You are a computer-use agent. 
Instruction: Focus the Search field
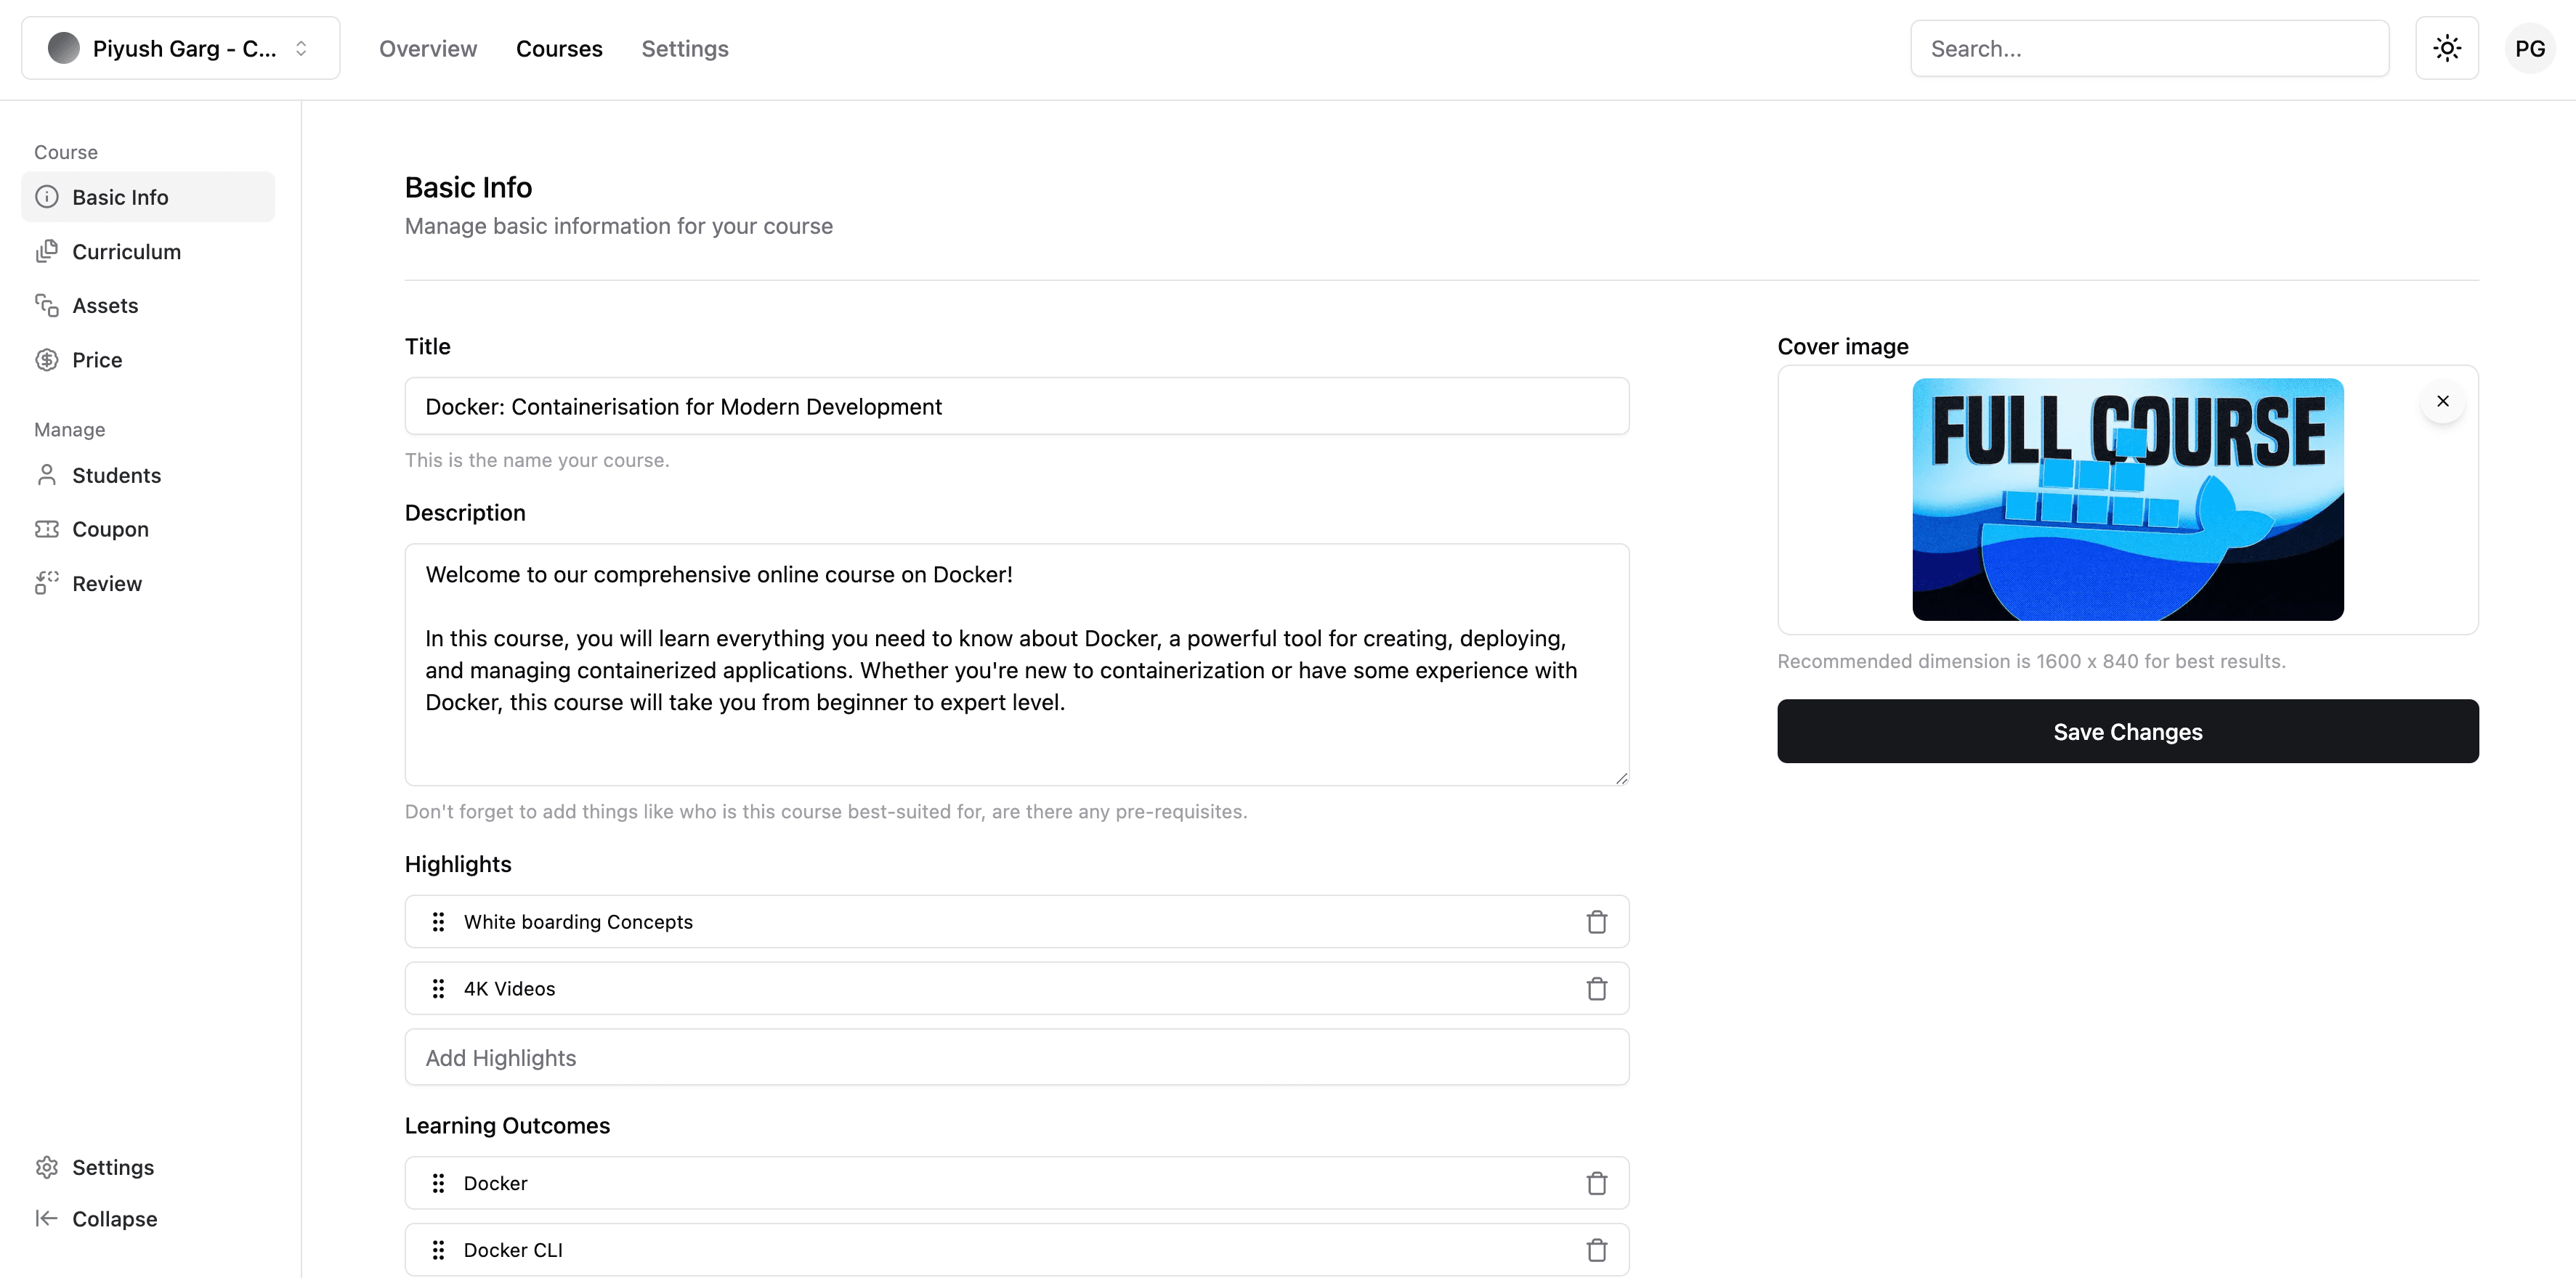(2149, 48)
